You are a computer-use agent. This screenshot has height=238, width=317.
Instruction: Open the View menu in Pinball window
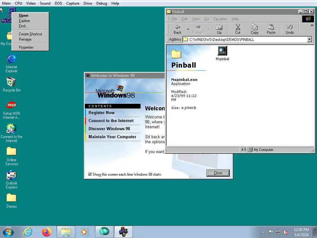click(196, 19)
